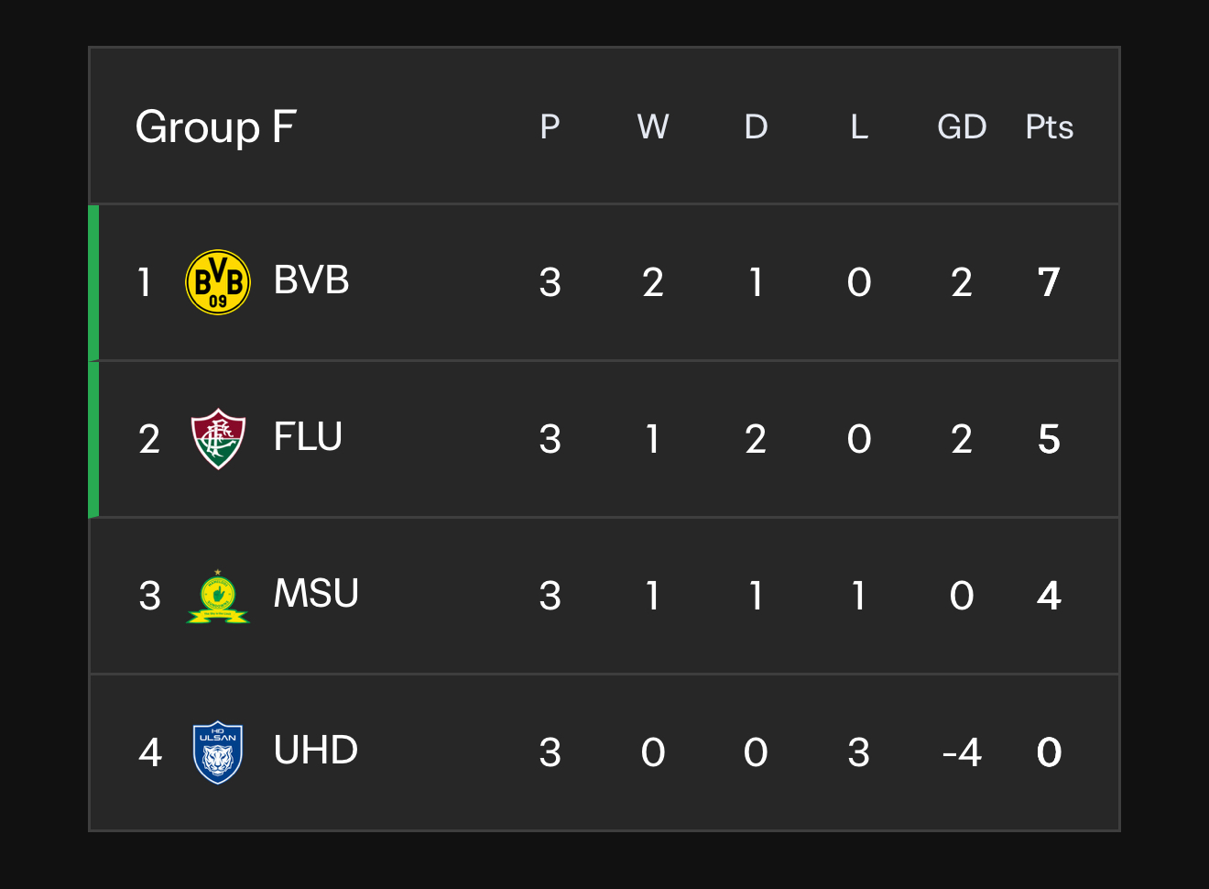Click UHD's -4 goal difference value
This screenshot has height=889, width=1209.
[x=962, y=752]
